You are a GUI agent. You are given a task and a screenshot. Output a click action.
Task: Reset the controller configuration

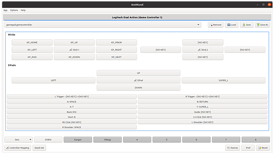coord(263,148)
